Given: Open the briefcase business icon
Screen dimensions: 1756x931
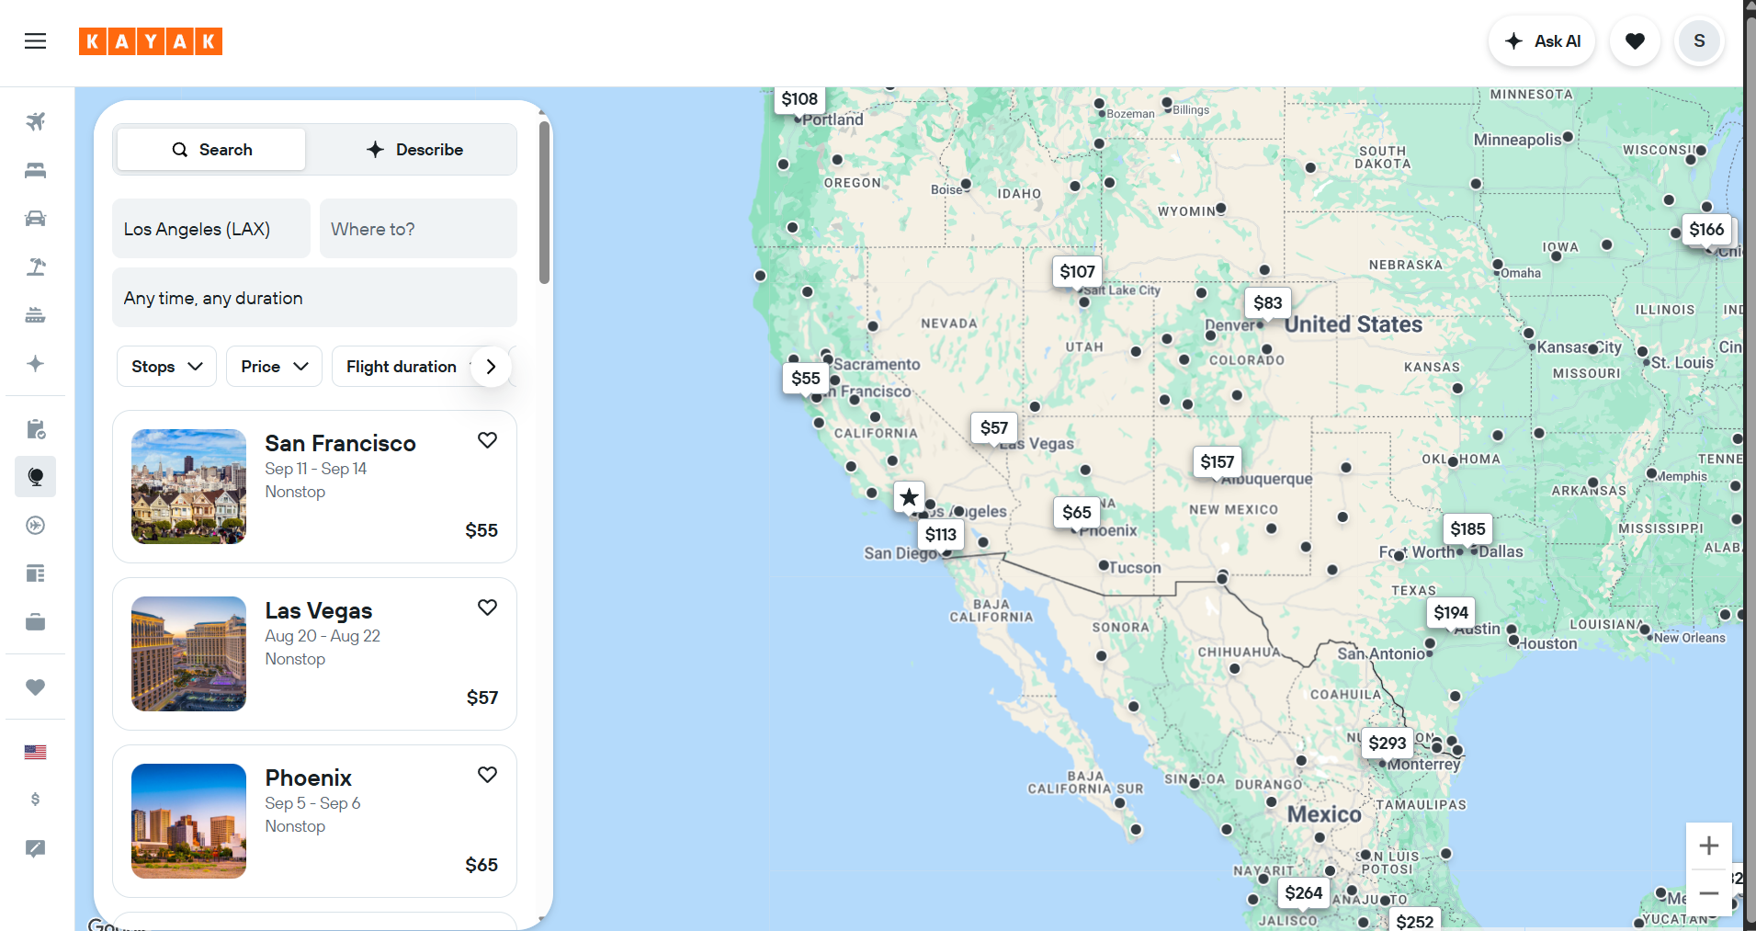Looking at the screenshot, I should (35, 622).
